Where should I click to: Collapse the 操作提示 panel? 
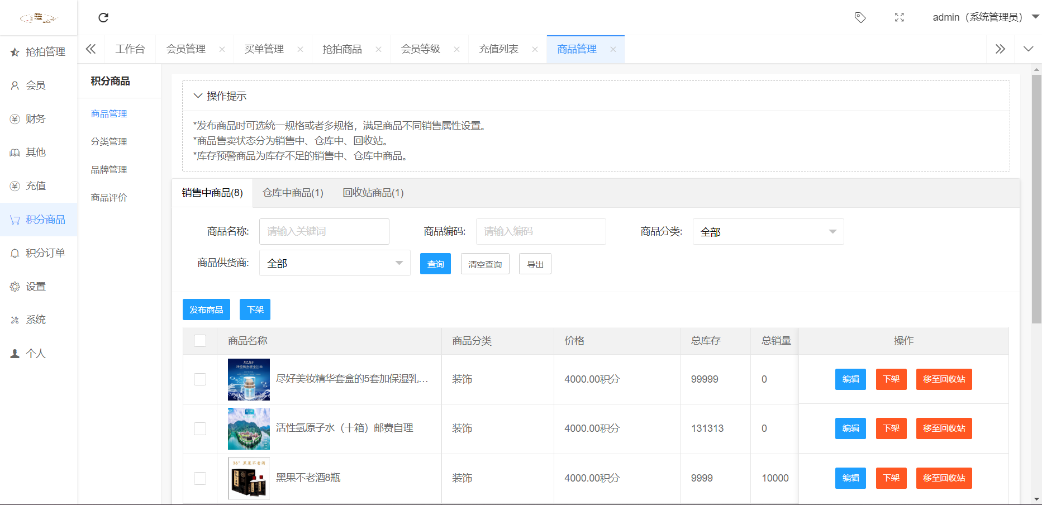[x=198, y=96]
